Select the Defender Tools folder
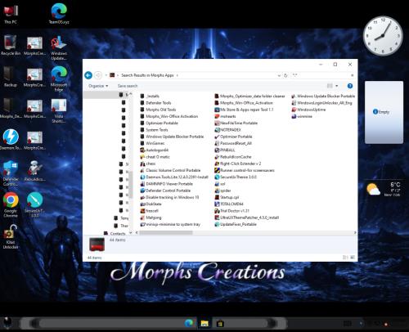This screenshot has height=332, width=409. click(155, 103)
